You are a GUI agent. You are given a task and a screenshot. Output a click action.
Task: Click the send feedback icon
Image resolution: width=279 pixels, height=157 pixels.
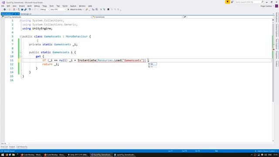[232, 2]
